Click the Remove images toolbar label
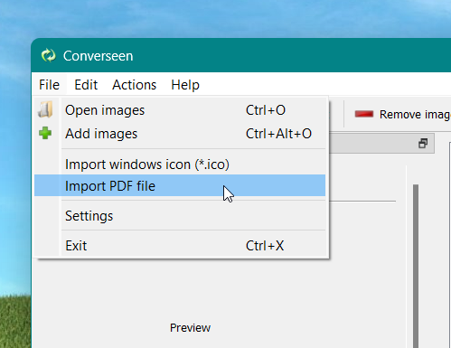The image size is (451, 348). point(415,115)
